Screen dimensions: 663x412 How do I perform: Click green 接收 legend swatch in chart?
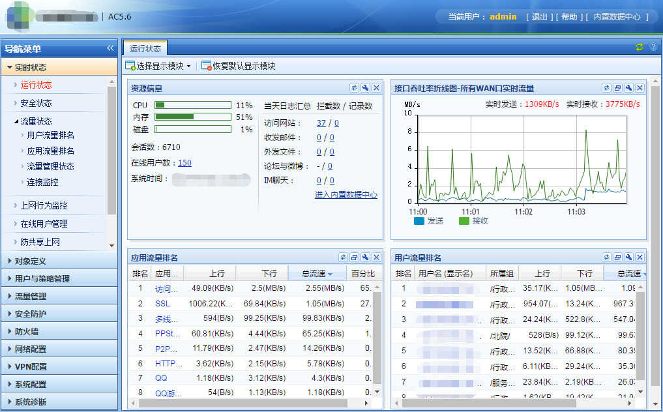(x=464, y=221)
